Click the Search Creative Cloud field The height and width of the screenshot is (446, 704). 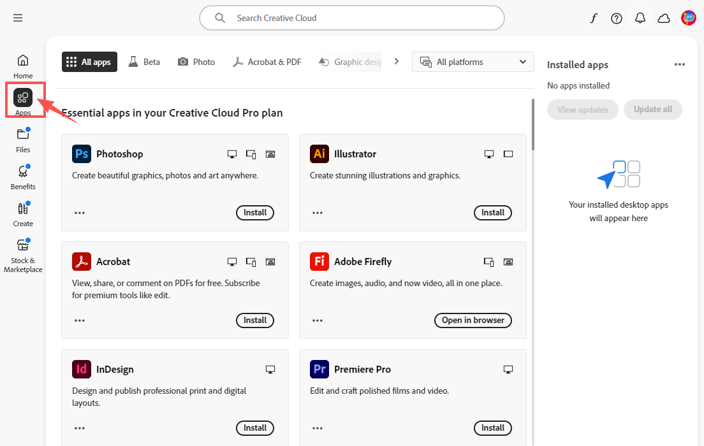point(352,18)
